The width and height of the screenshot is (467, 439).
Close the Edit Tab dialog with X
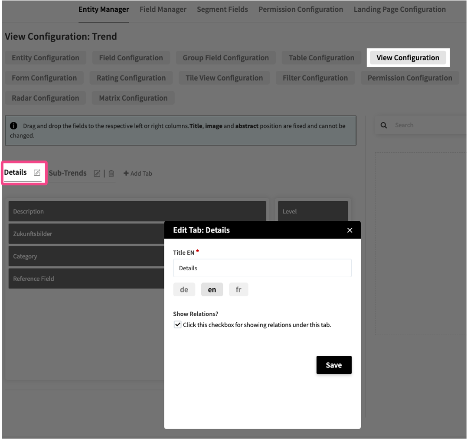coord(349,230)
